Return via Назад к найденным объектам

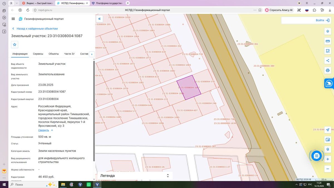[x=35, y=29]
